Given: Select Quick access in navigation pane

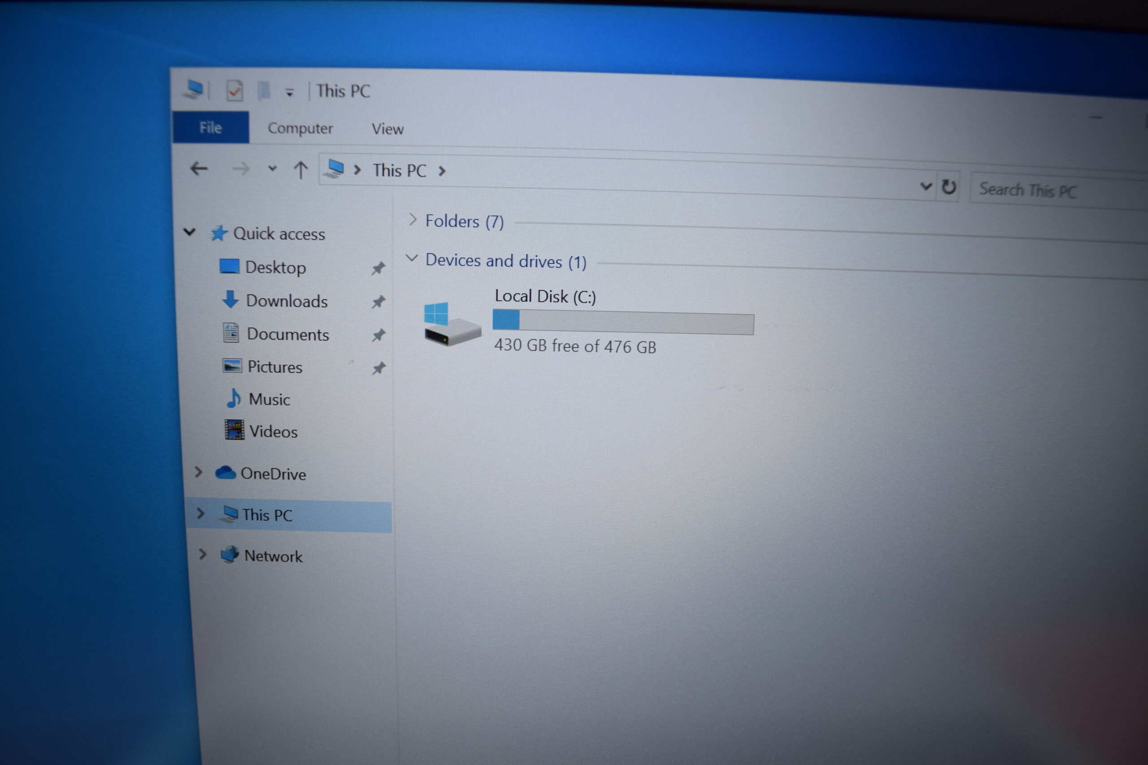Looking at the screenshot, I should click(x=278, y=233).
